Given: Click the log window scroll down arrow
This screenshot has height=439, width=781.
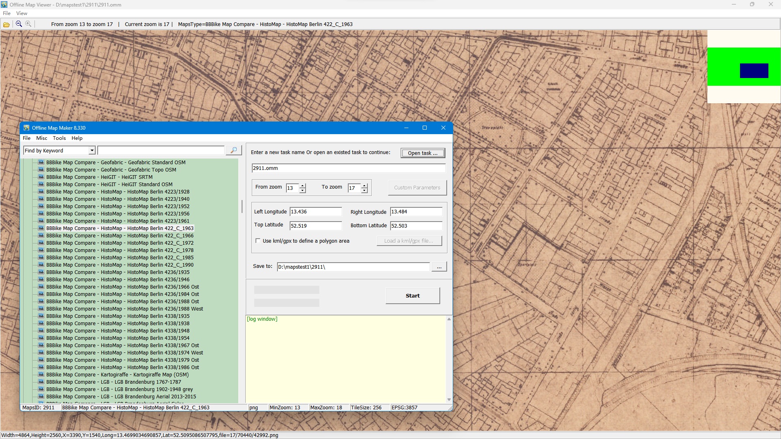Looking at the screenshot, I should click(x=449, y=400).
